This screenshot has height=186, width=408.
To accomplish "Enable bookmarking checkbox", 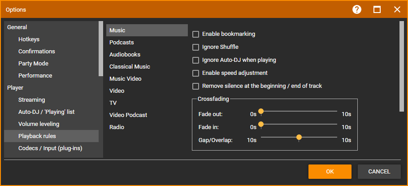I will coord(195,34).
